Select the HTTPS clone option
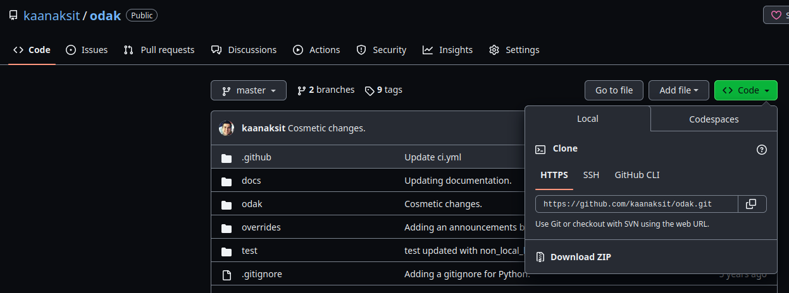This screenshot has height=293, width=789. (554, 175)
